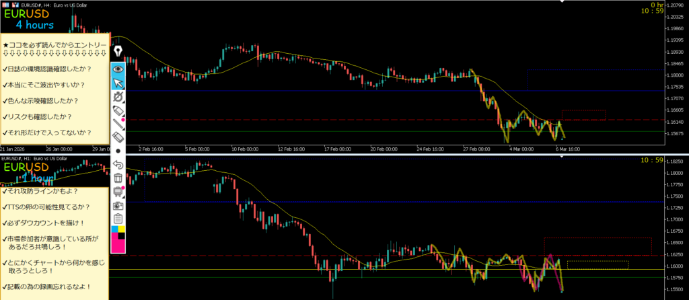
Task: Click the black dot brush size selector
Action: 118,151
